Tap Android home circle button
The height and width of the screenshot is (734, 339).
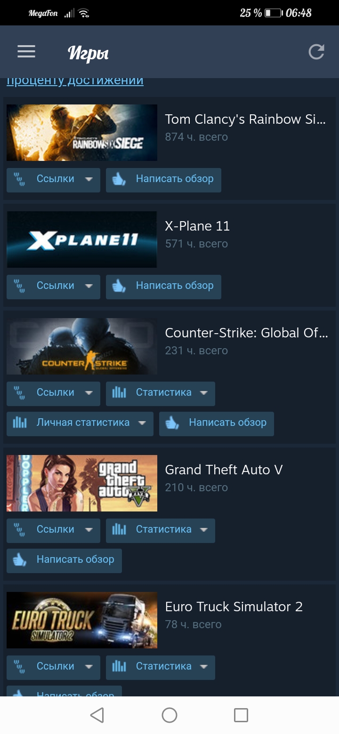(169, 715)
